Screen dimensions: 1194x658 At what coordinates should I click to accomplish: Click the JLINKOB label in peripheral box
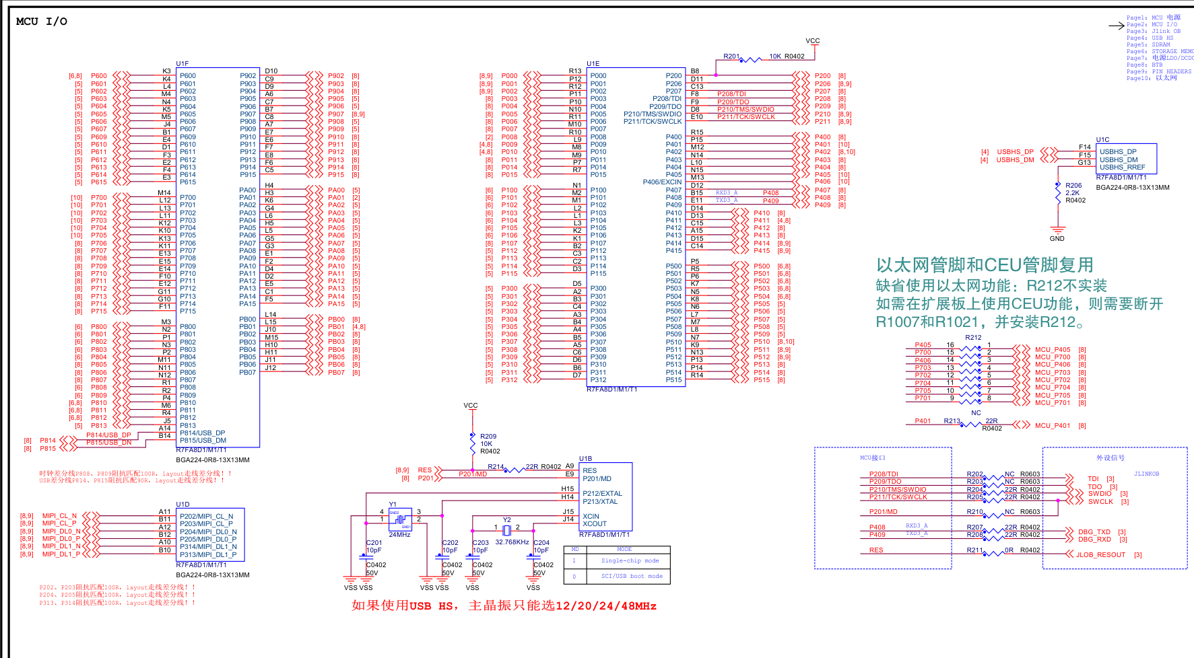[x=1147, y=474]
